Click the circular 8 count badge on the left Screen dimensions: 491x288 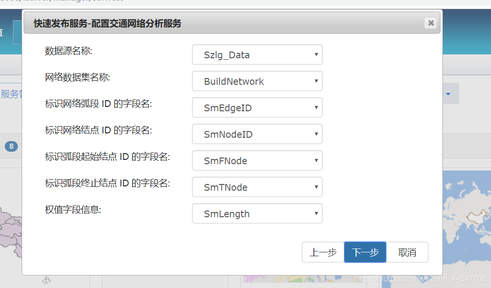click(11, 146)
